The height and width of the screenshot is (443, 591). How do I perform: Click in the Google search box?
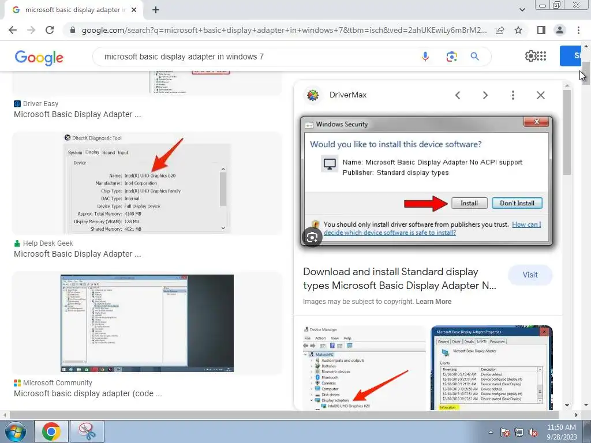tap(256, 57)
